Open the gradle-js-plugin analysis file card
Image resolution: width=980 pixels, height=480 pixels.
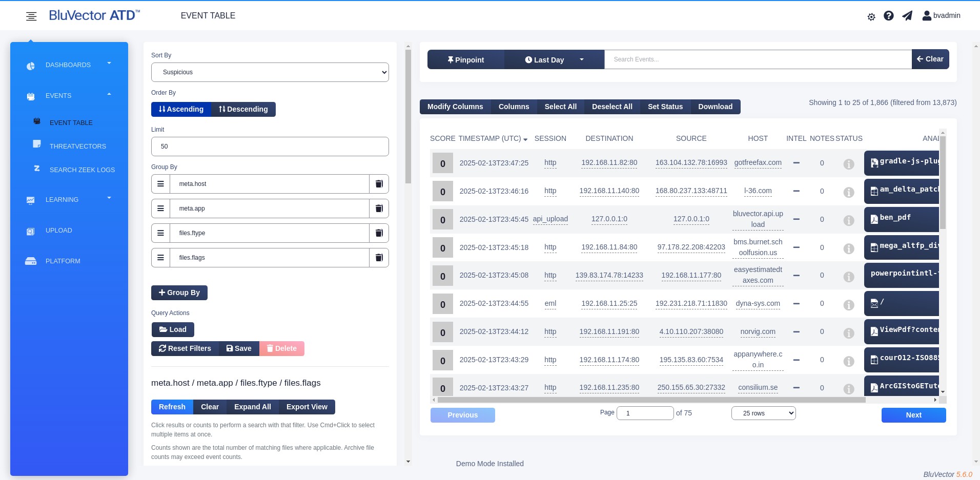pos(903,163)
